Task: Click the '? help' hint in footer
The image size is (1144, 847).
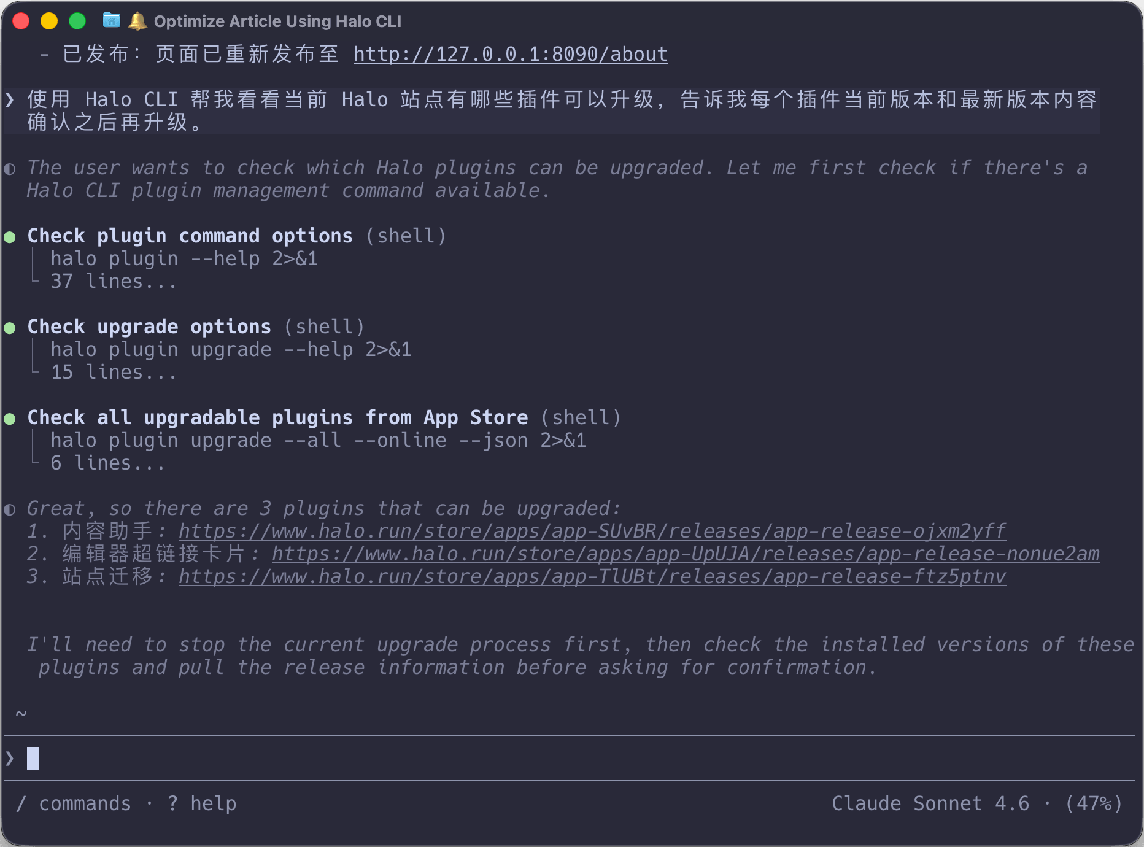Action: click(202, 804)
